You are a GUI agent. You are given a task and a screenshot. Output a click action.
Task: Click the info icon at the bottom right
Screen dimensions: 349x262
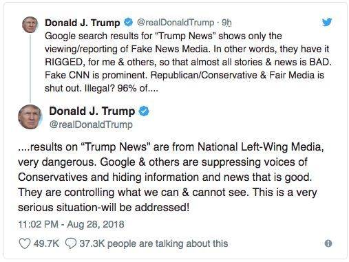[x=328, y=243]
